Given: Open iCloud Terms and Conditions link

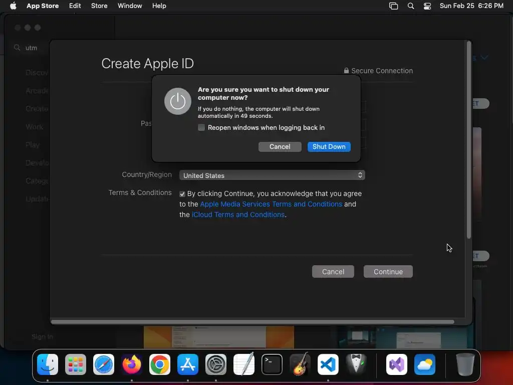Looking at the screenshot, I should 238,215.
